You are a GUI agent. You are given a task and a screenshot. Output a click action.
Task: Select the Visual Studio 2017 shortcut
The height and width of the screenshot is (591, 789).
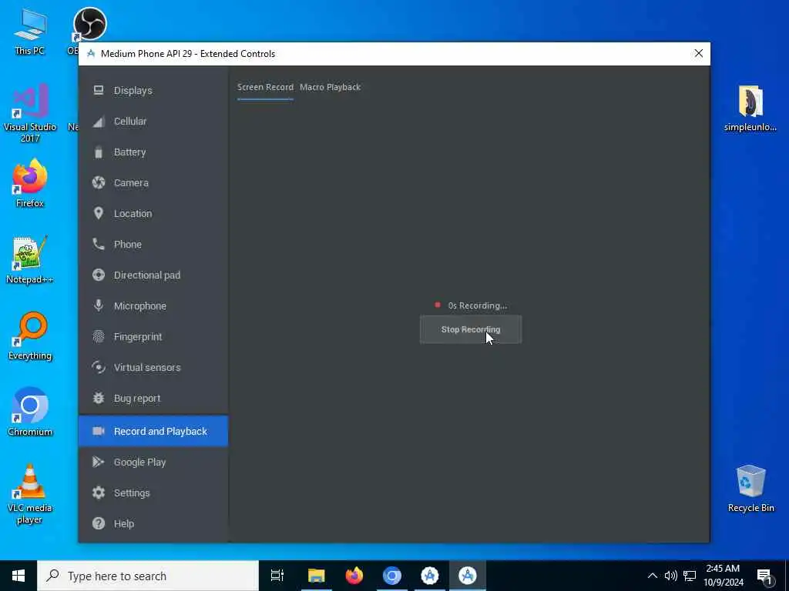(x=30, y=113)
